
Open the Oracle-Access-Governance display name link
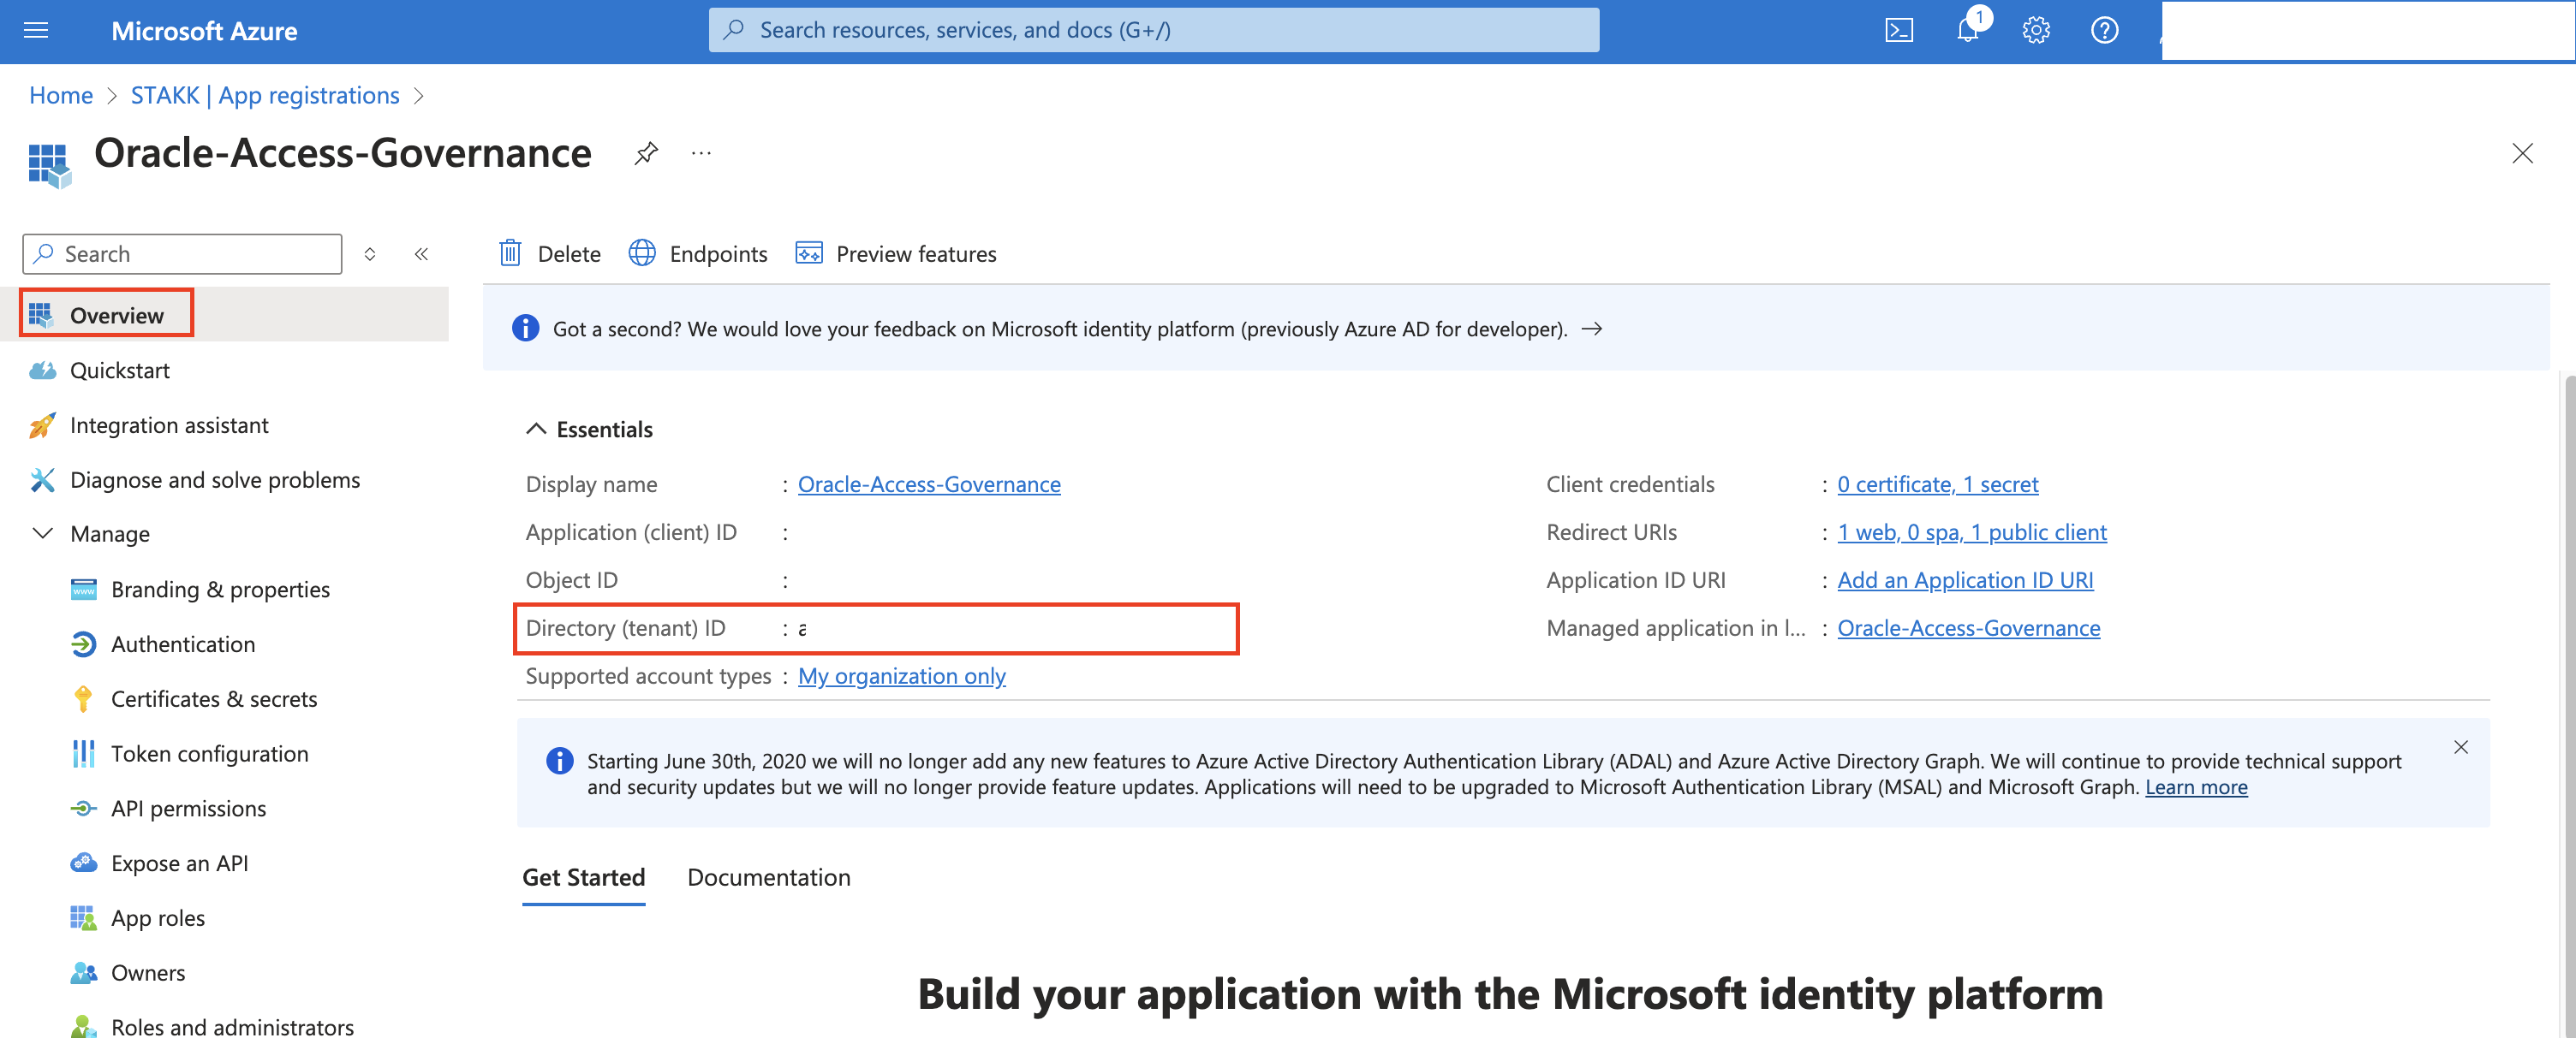tap(928, 483)
